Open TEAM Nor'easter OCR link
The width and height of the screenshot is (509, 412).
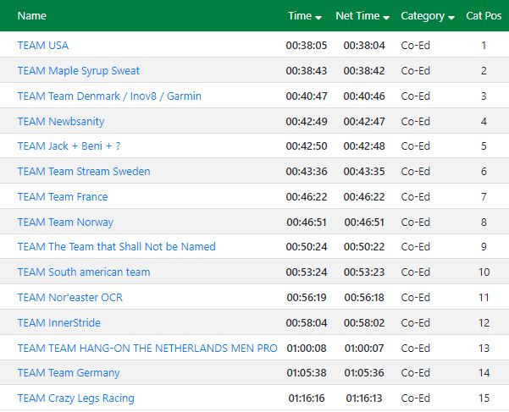coord(70,297)
